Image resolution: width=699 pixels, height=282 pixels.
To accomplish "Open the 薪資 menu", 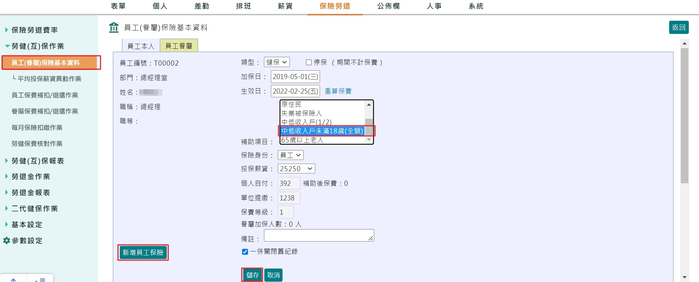I will click(285, 6).
